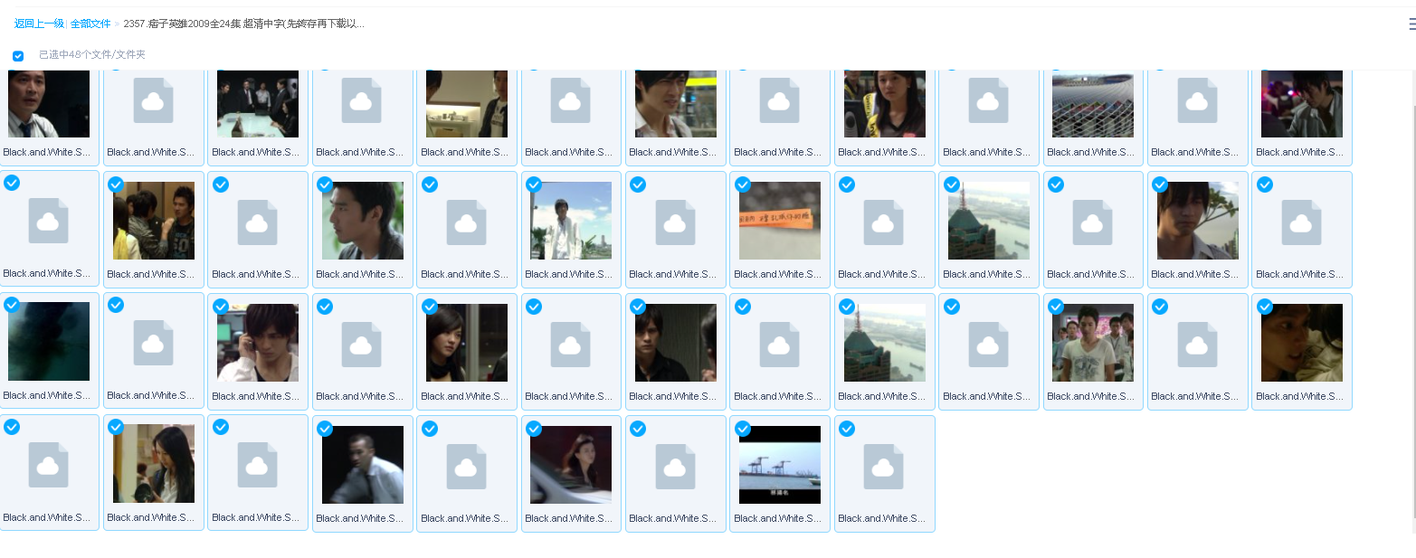Uncheck the orange sticky note video file
The width and height of the screenshot is (1416, 558).
tap(743, 184)
